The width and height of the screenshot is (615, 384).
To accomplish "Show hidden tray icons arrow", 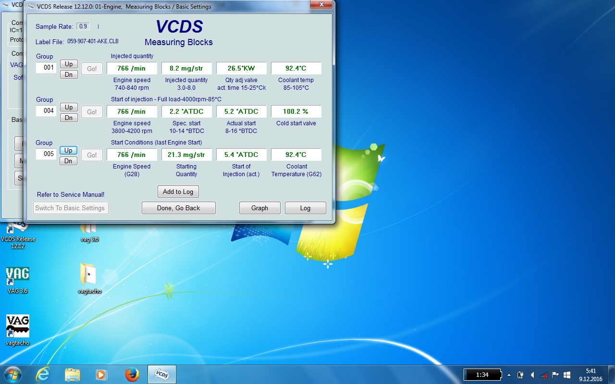I will 509,374.
